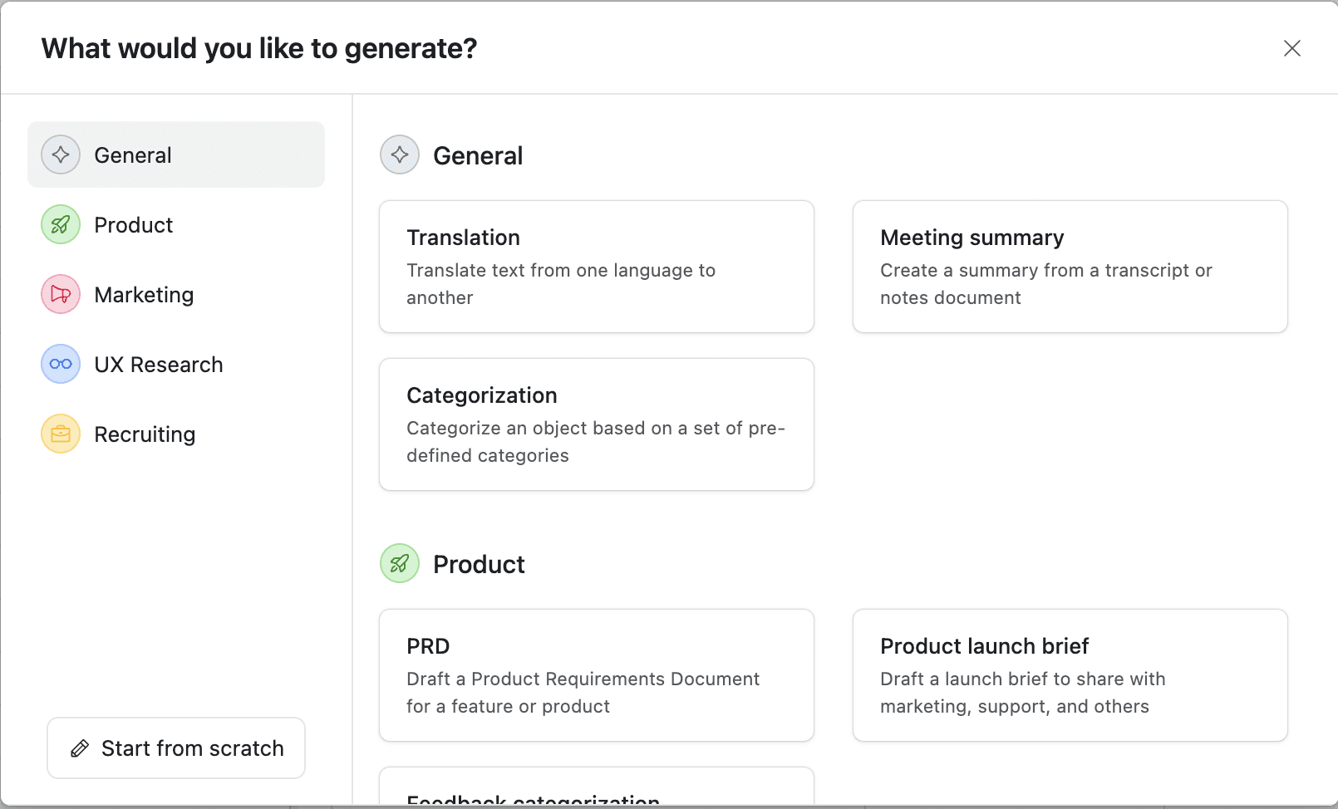The width and height of the screenshot is (1338, 809).
Task: Open the Recruiting category
Action: pyautogui.click(x=145, y=434)
